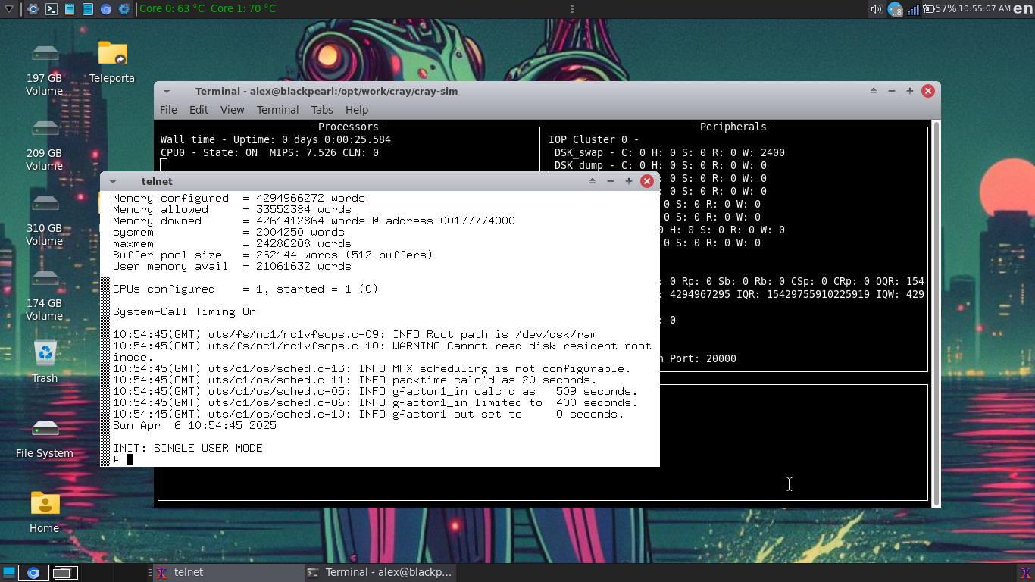Open the applications menu dropdown in top panel

coord(9,9)
